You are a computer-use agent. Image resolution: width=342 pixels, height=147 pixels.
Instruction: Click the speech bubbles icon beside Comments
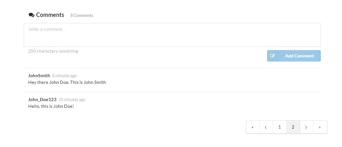point(31,15)
